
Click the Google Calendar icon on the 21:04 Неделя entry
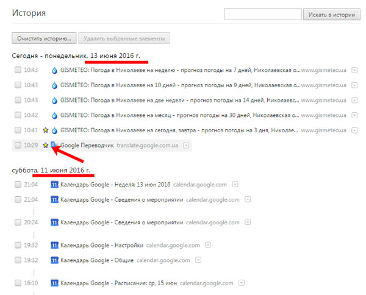pyautogui.click(x=54, y=184)
